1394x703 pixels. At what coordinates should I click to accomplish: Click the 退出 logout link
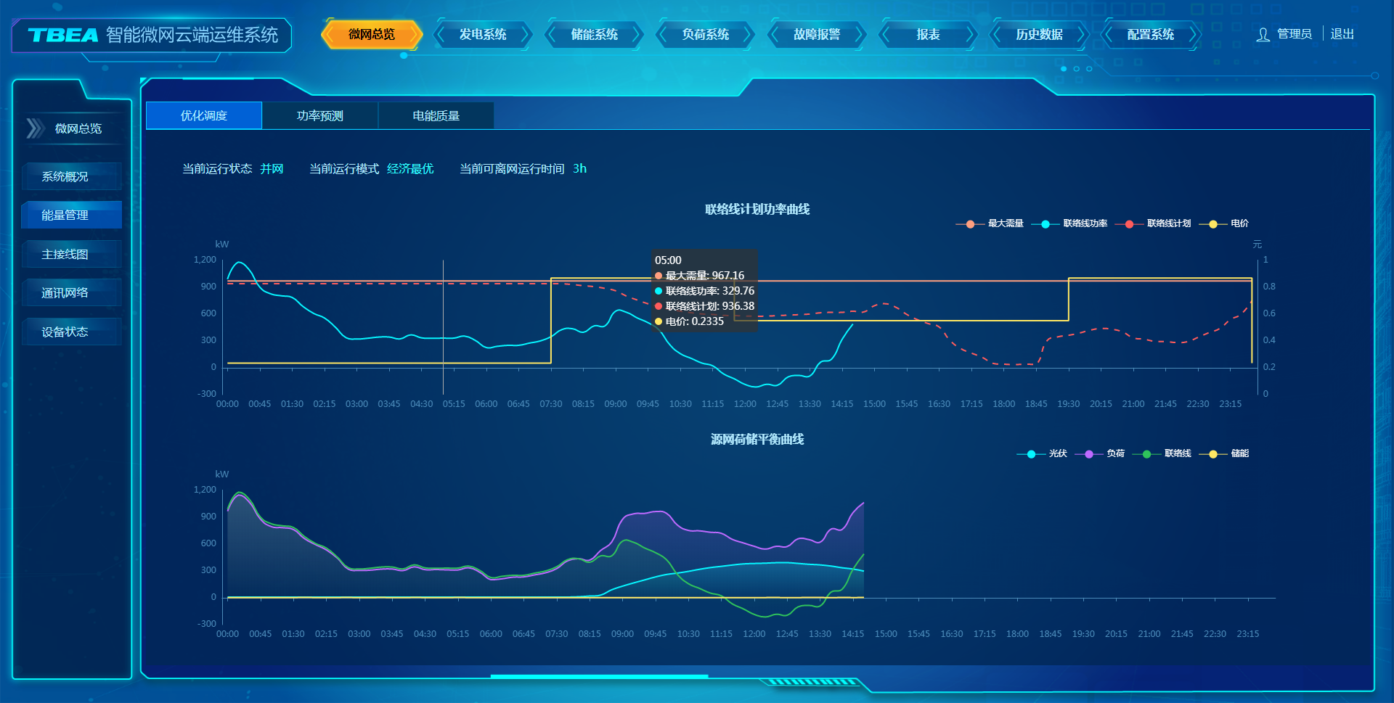(1342, 34)
